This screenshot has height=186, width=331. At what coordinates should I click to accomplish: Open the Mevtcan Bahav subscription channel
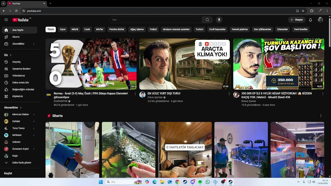pyautogui.click(x=20, y=114)
